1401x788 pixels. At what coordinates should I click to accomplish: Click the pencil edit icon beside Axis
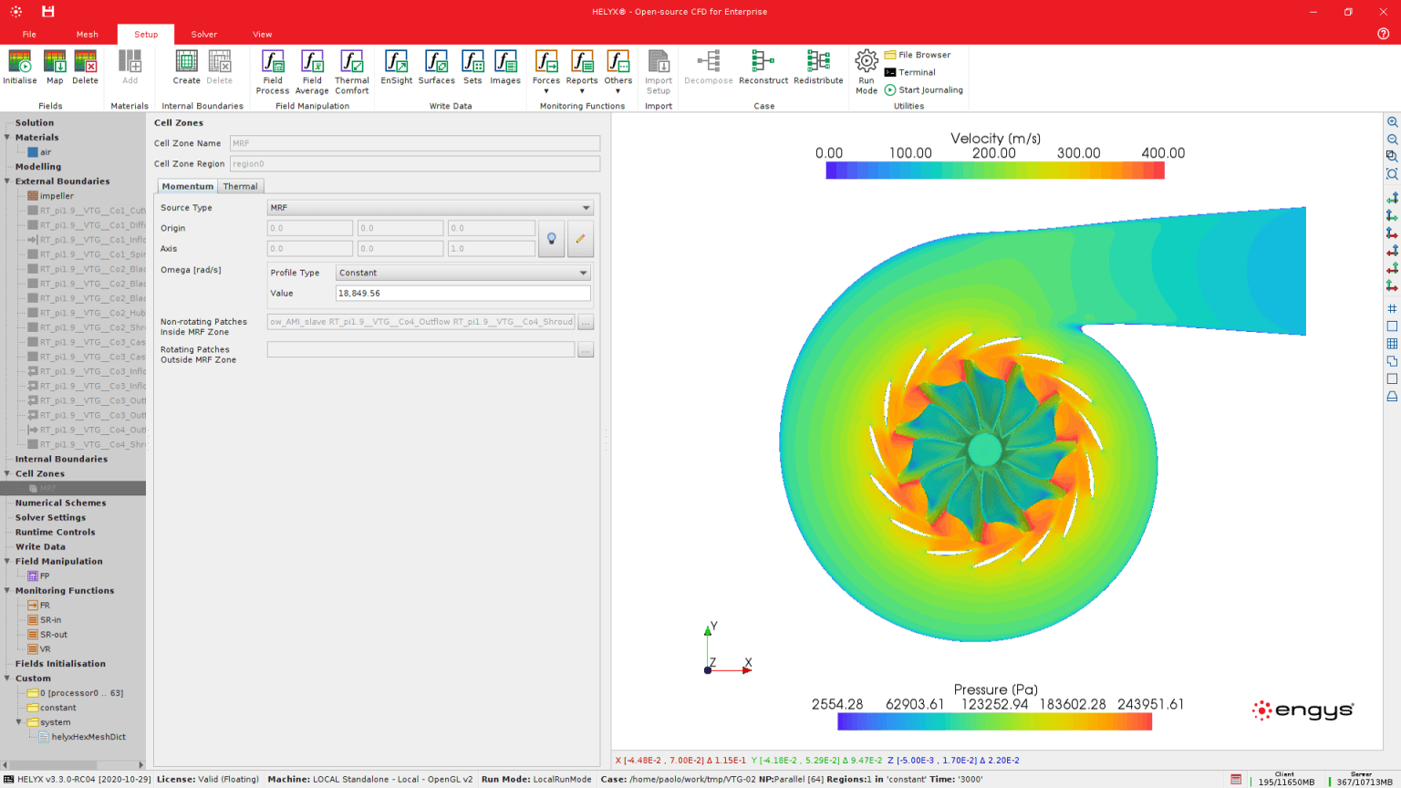tap(580, 239)
